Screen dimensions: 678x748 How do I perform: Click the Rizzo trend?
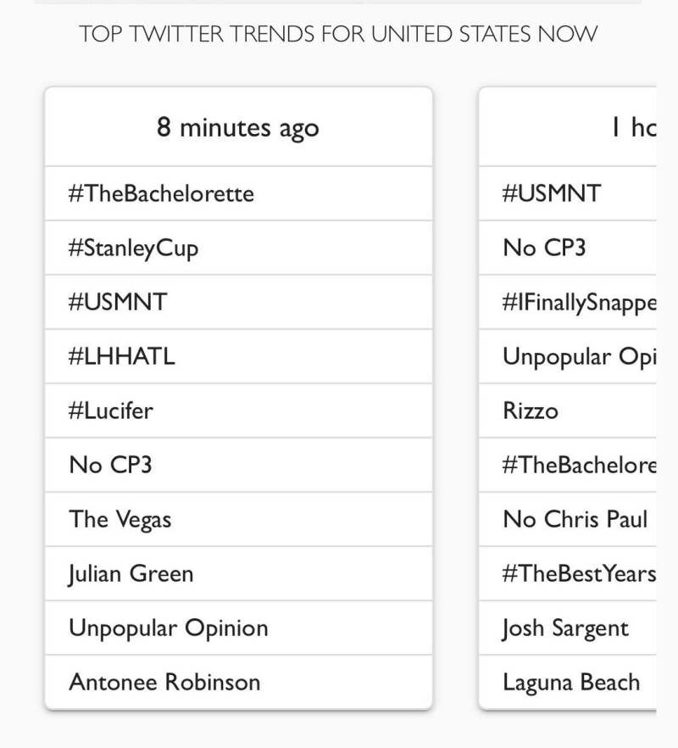[x=531, y=410]
